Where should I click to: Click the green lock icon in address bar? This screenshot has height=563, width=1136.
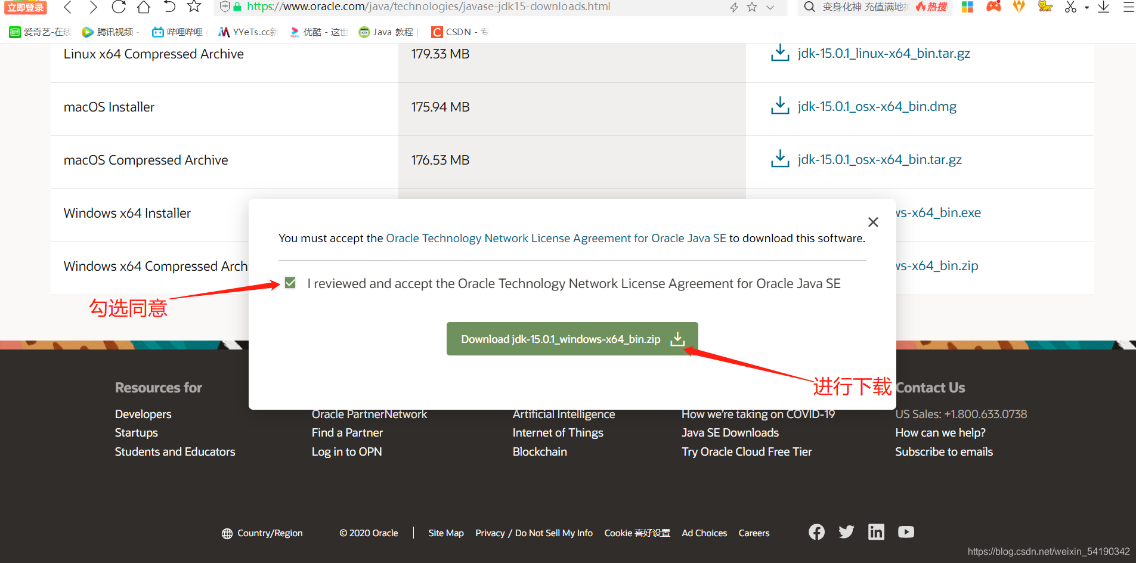(237, 7)
